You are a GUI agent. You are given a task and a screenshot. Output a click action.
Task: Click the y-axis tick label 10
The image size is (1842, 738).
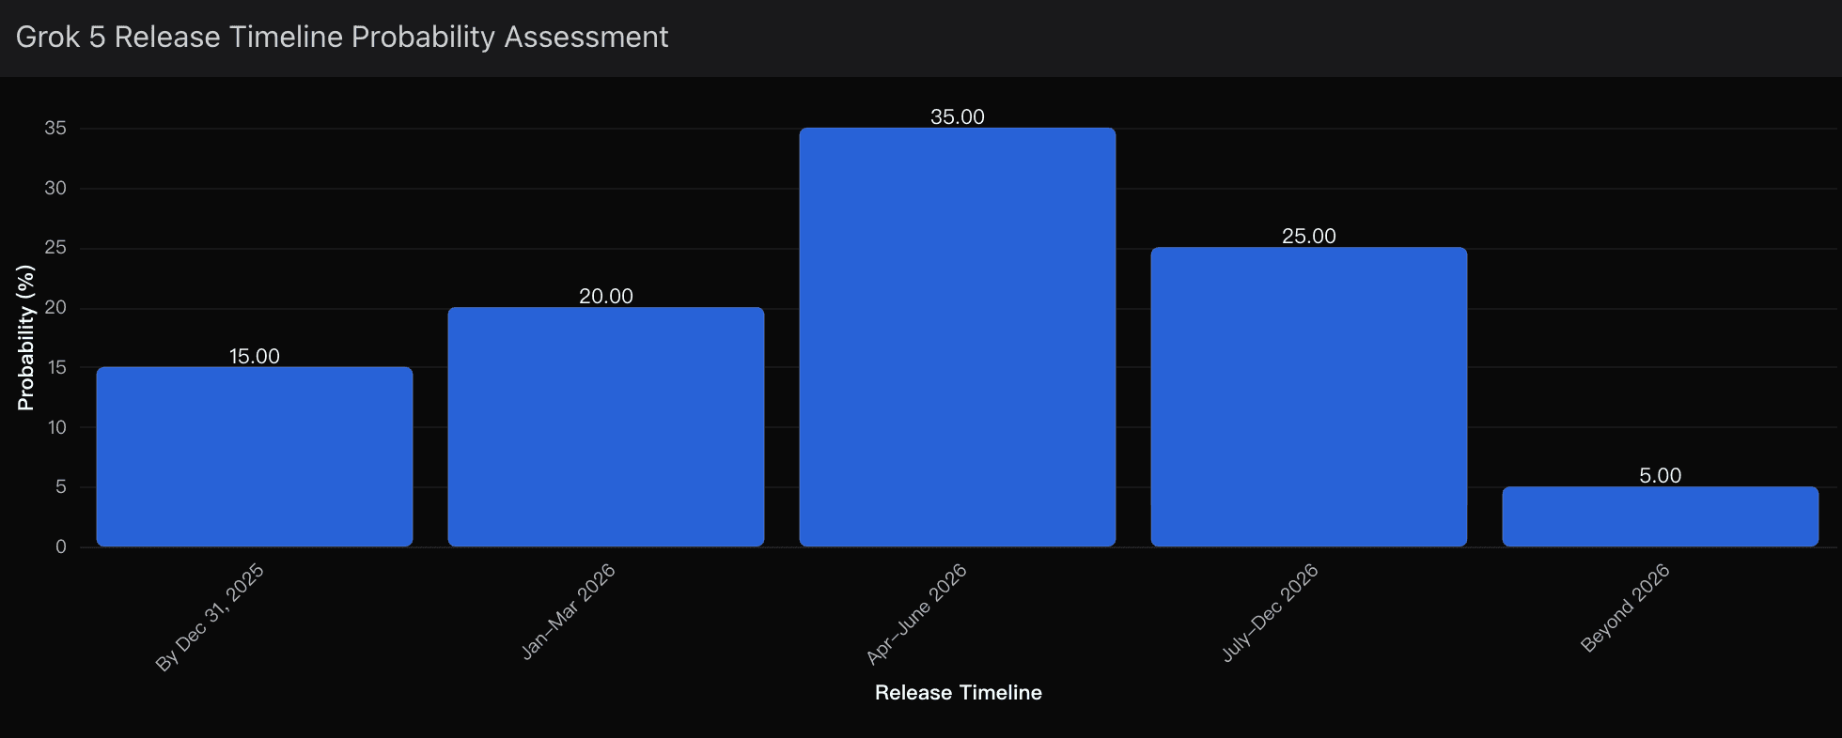[56, 427]
